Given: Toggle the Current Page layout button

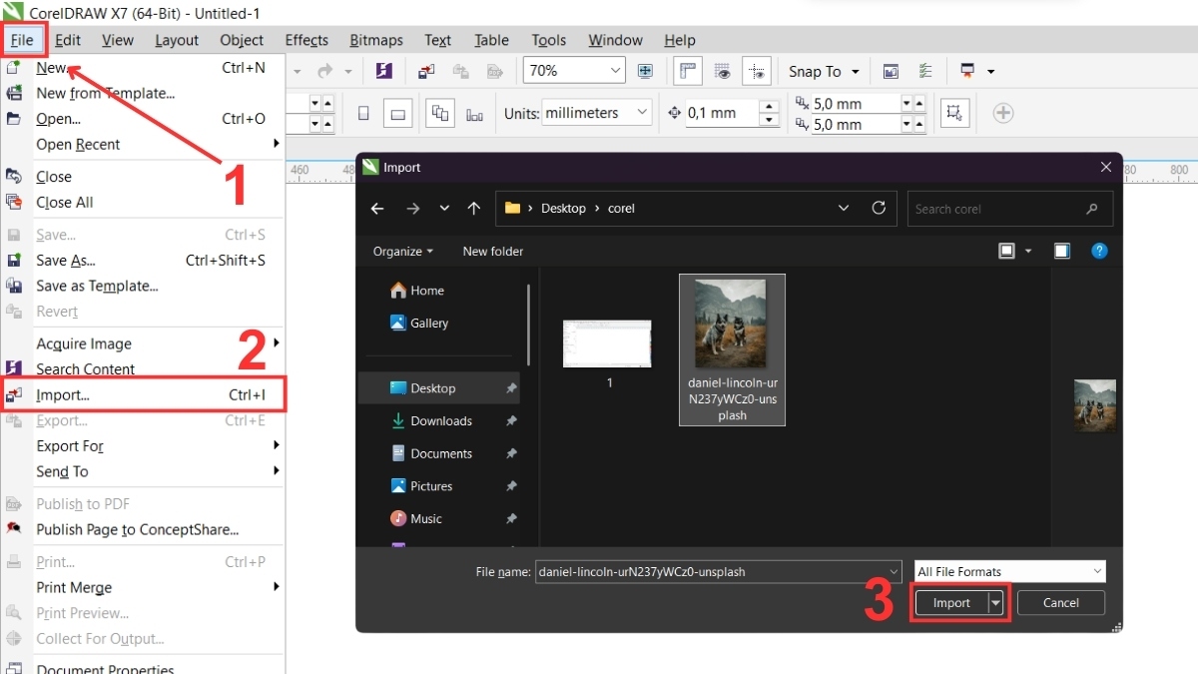Looking at the screenshot, I should point(475,113).
